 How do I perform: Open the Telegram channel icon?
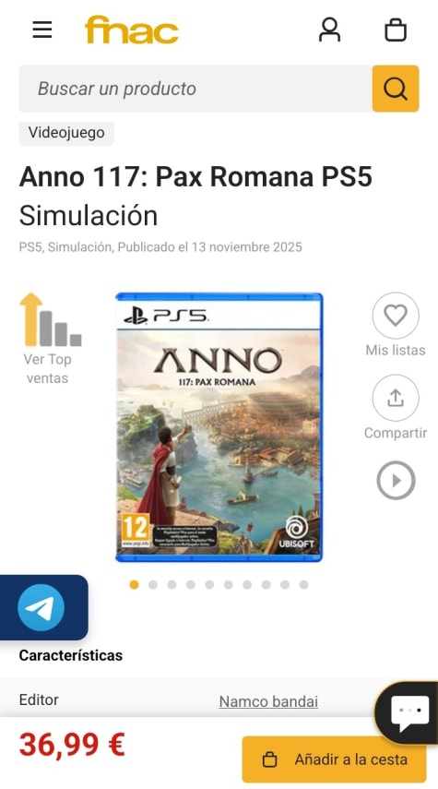point(41,607)
